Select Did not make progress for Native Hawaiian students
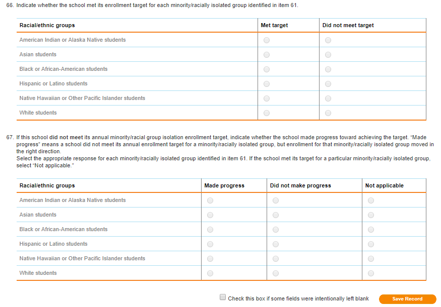 click(x=276, y=259)
